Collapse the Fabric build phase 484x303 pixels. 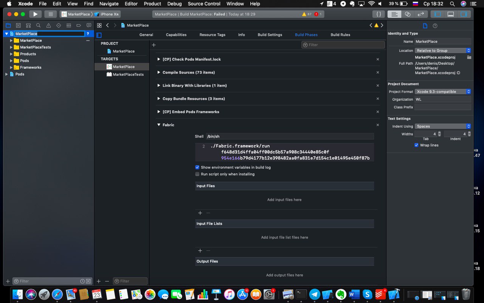point(159,125)
